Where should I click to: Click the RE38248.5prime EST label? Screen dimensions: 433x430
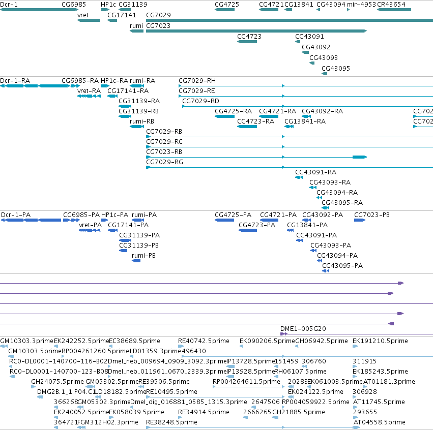[x=172, y=422]
